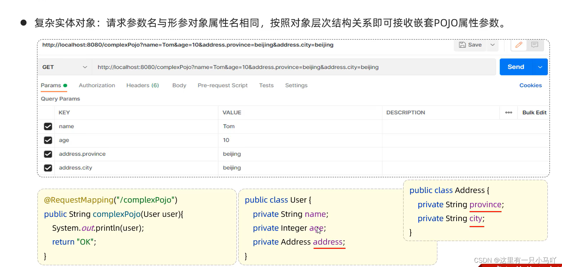
Task: Click the Query Params label
Action: (60, 99)
